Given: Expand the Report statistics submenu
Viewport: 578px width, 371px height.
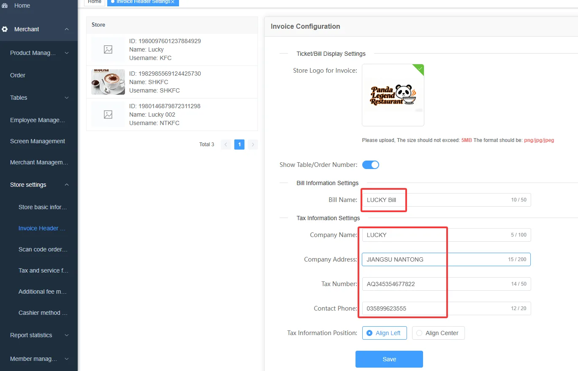Looking at the screenshot, I should pyautogui.click(x=67, y=335).
